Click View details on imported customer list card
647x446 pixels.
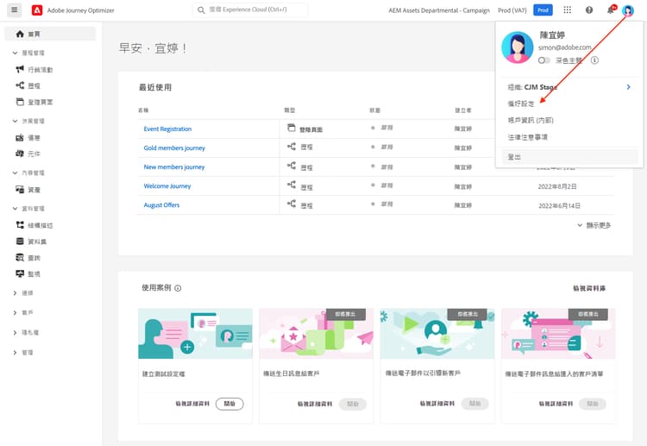click(556, 404)
